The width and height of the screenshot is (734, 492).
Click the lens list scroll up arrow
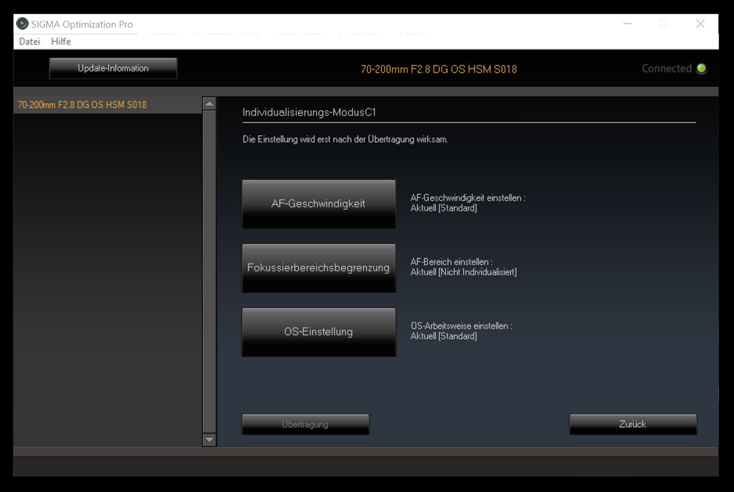210,104
